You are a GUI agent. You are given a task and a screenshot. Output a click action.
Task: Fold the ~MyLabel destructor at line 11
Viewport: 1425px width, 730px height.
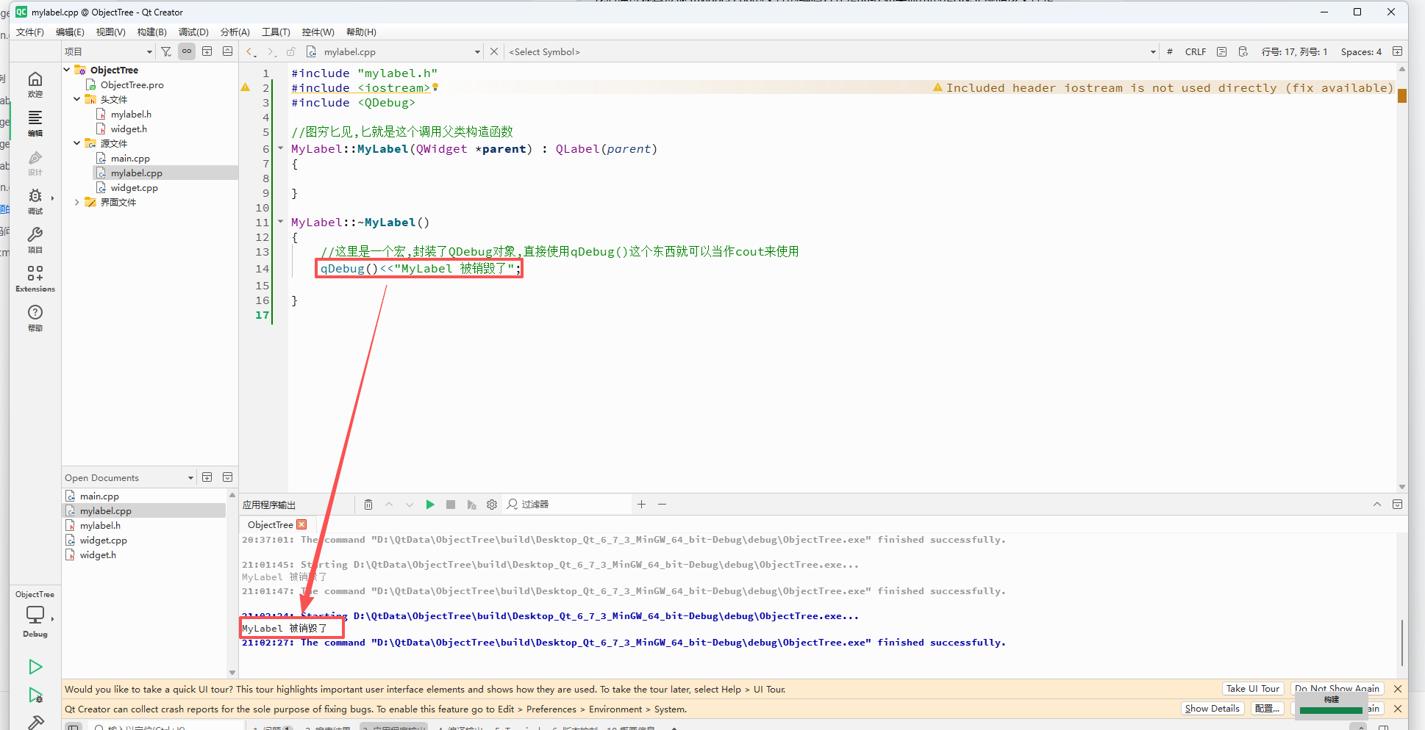tap(280, 222)
